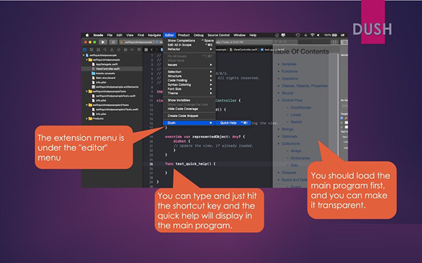Image resolution: width=422 pixels, height=263 pixels.
Task: Choose Show Invisibles in Editor menu
Action: click(189, 100)
